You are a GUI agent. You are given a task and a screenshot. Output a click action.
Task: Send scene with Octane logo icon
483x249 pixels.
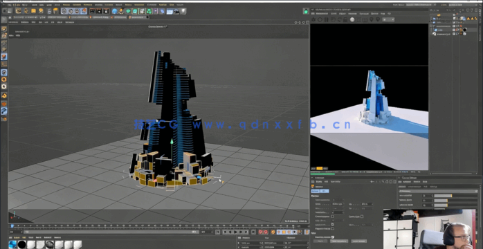pos(313,19)
